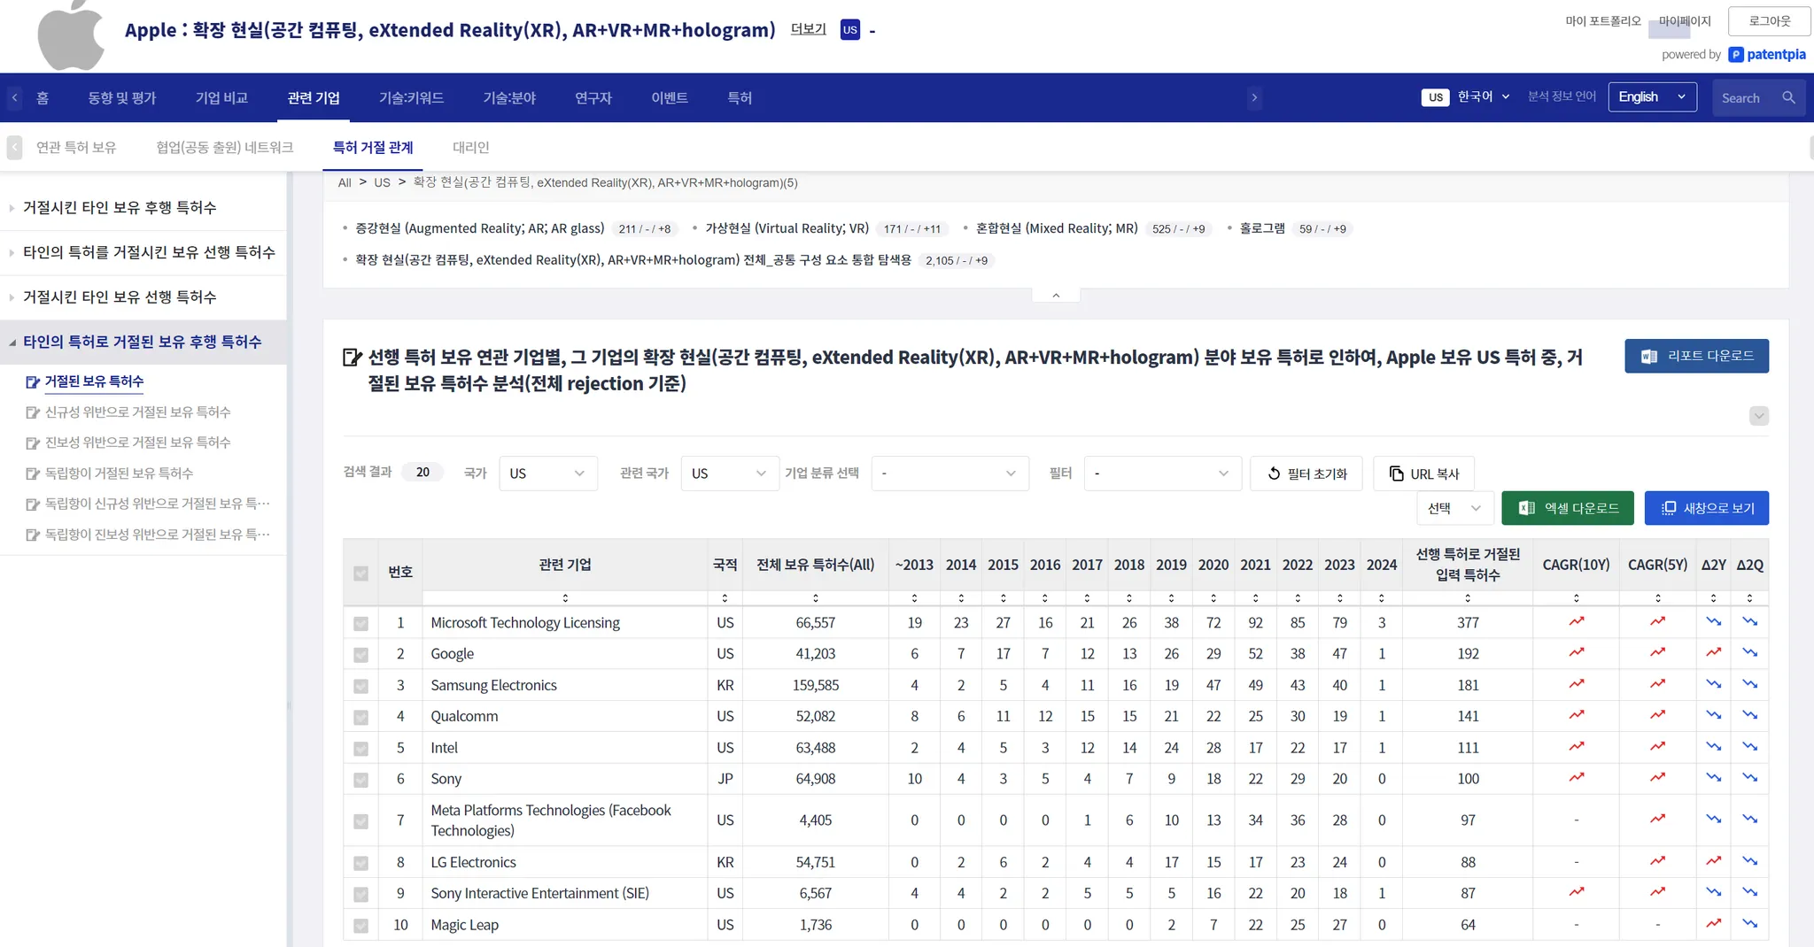Sort the 2020 column using its arrows

(x=1213, y=598)
